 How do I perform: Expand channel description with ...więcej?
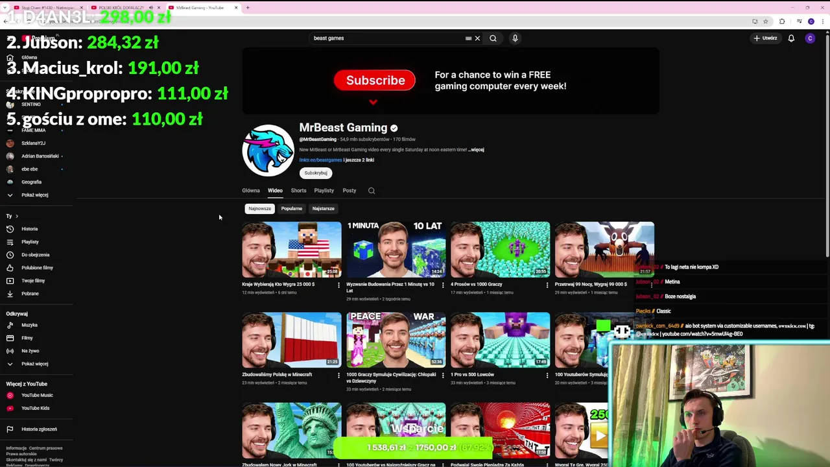coord(476,150)
